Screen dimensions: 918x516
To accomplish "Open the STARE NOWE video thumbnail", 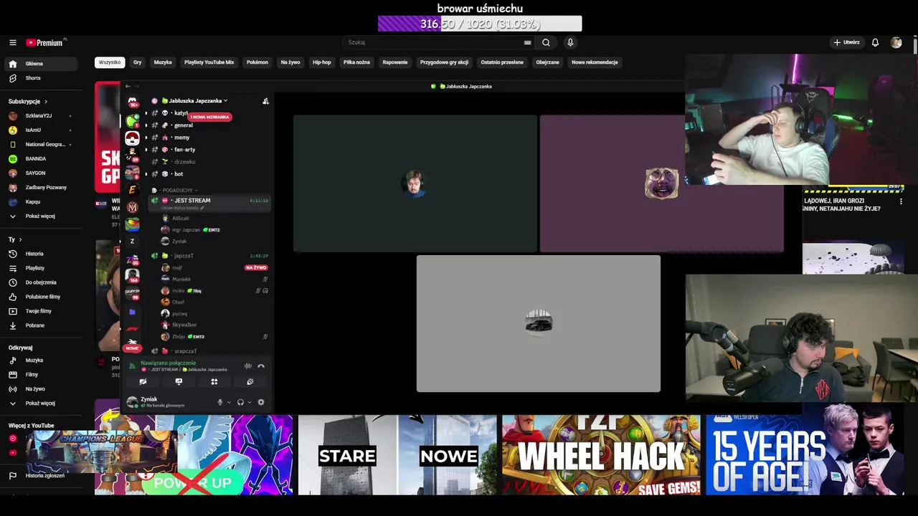I will tap(397, 454).
